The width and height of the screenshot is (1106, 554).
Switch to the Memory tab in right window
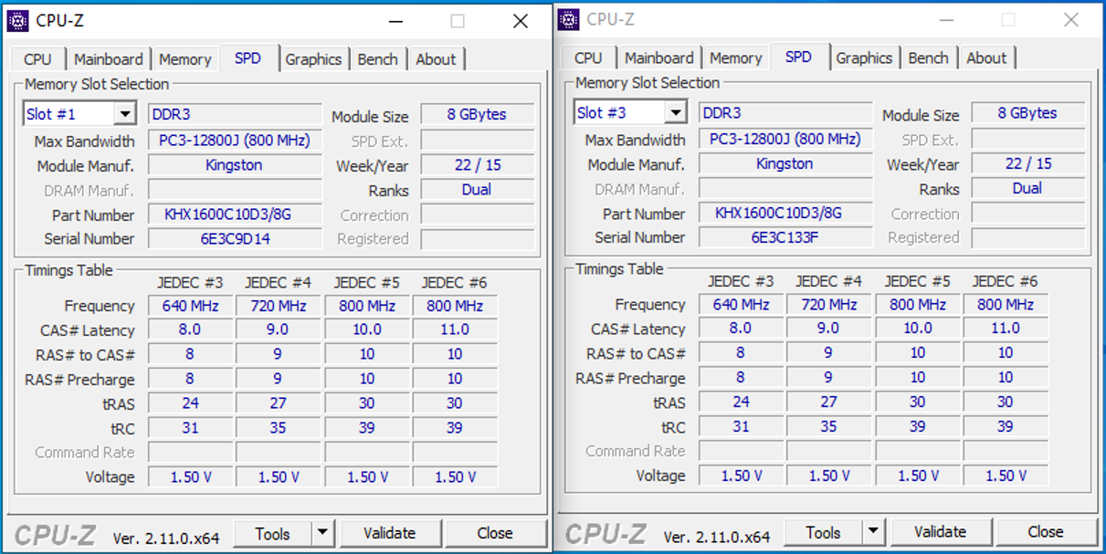tap(735, 58)
